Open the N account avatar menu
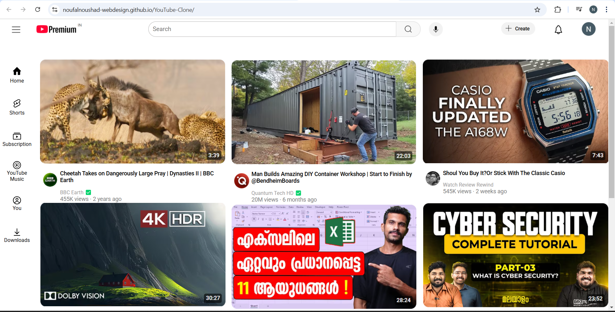Viewport: 615px width, 312px height. pos(588,29)
